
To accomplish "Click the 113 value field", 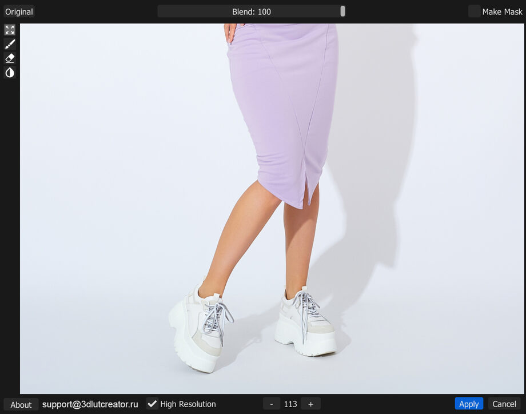I will pyautogui.click(x=290, y=404).
